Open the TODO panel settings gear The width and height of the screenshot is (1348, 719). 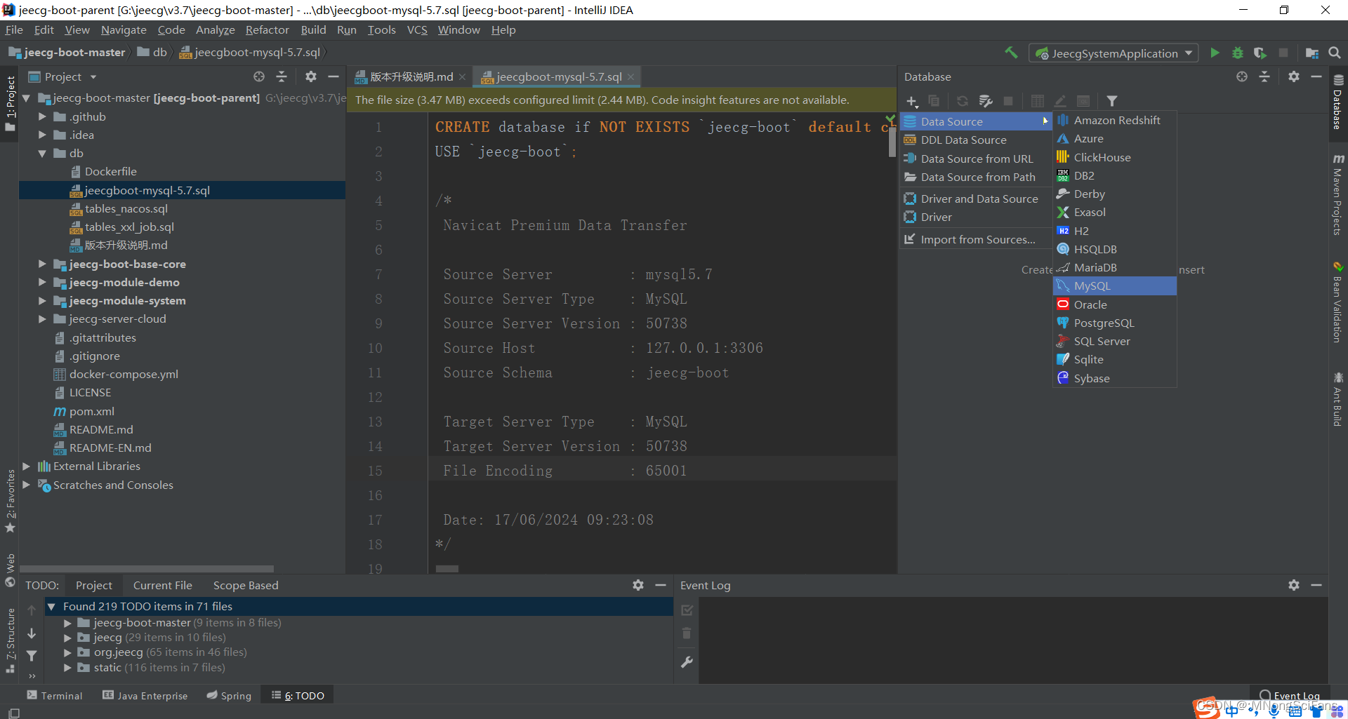point(638,584)
